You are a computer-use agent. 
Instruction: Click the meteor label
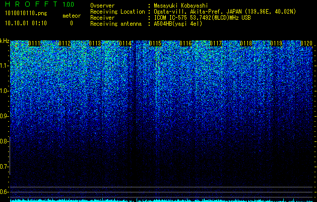pos(72,16)
